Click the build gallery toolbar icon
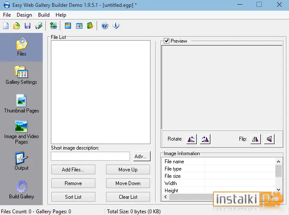The width and height of the screenshot is (289, 215). tap(90, 26)
